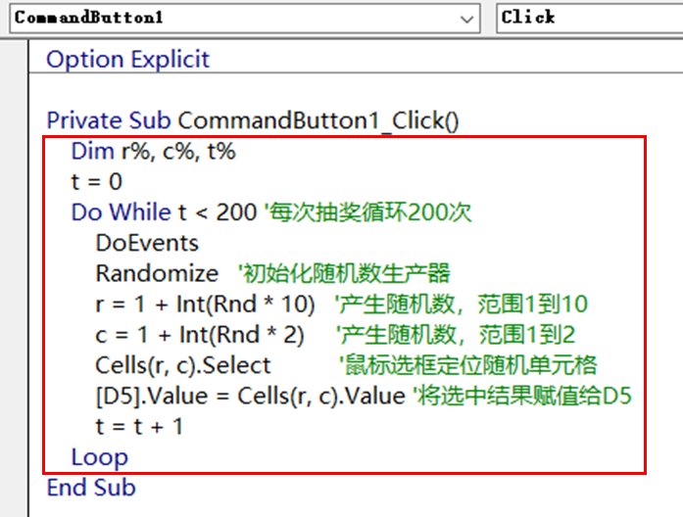Viewport: 683px width, 517px height.
Task: Click the Randomize statement
Action: (x=157, y=273)
